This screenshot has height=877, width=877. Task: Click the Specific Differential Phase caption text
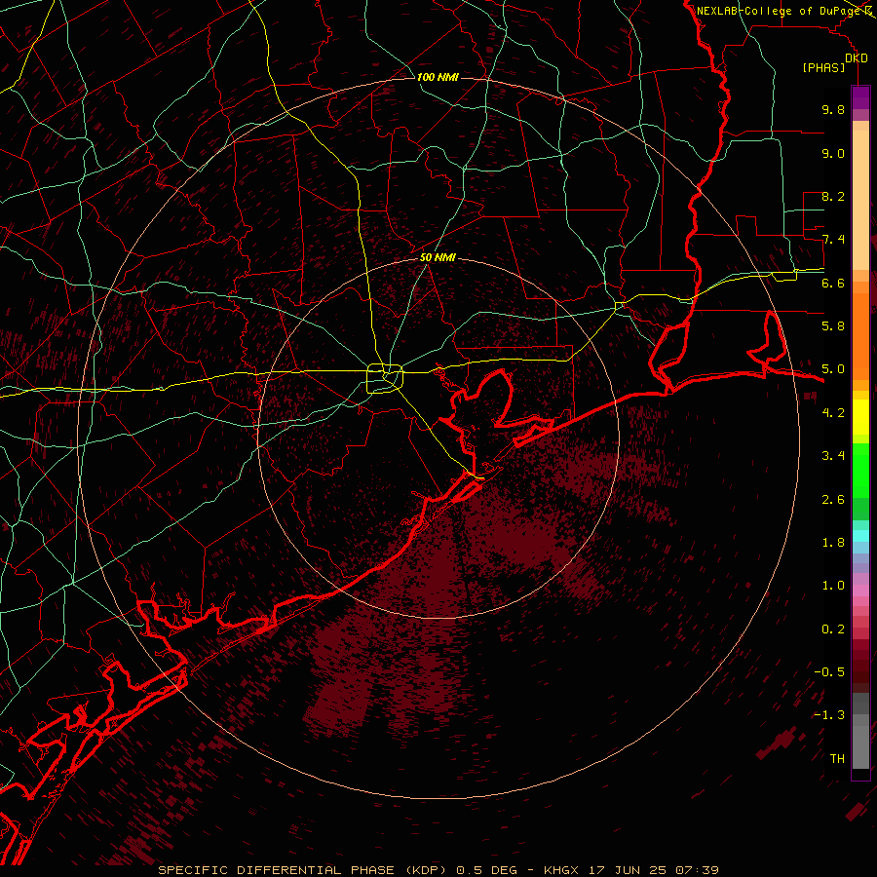pyautogui.click(x=438, y=870)
